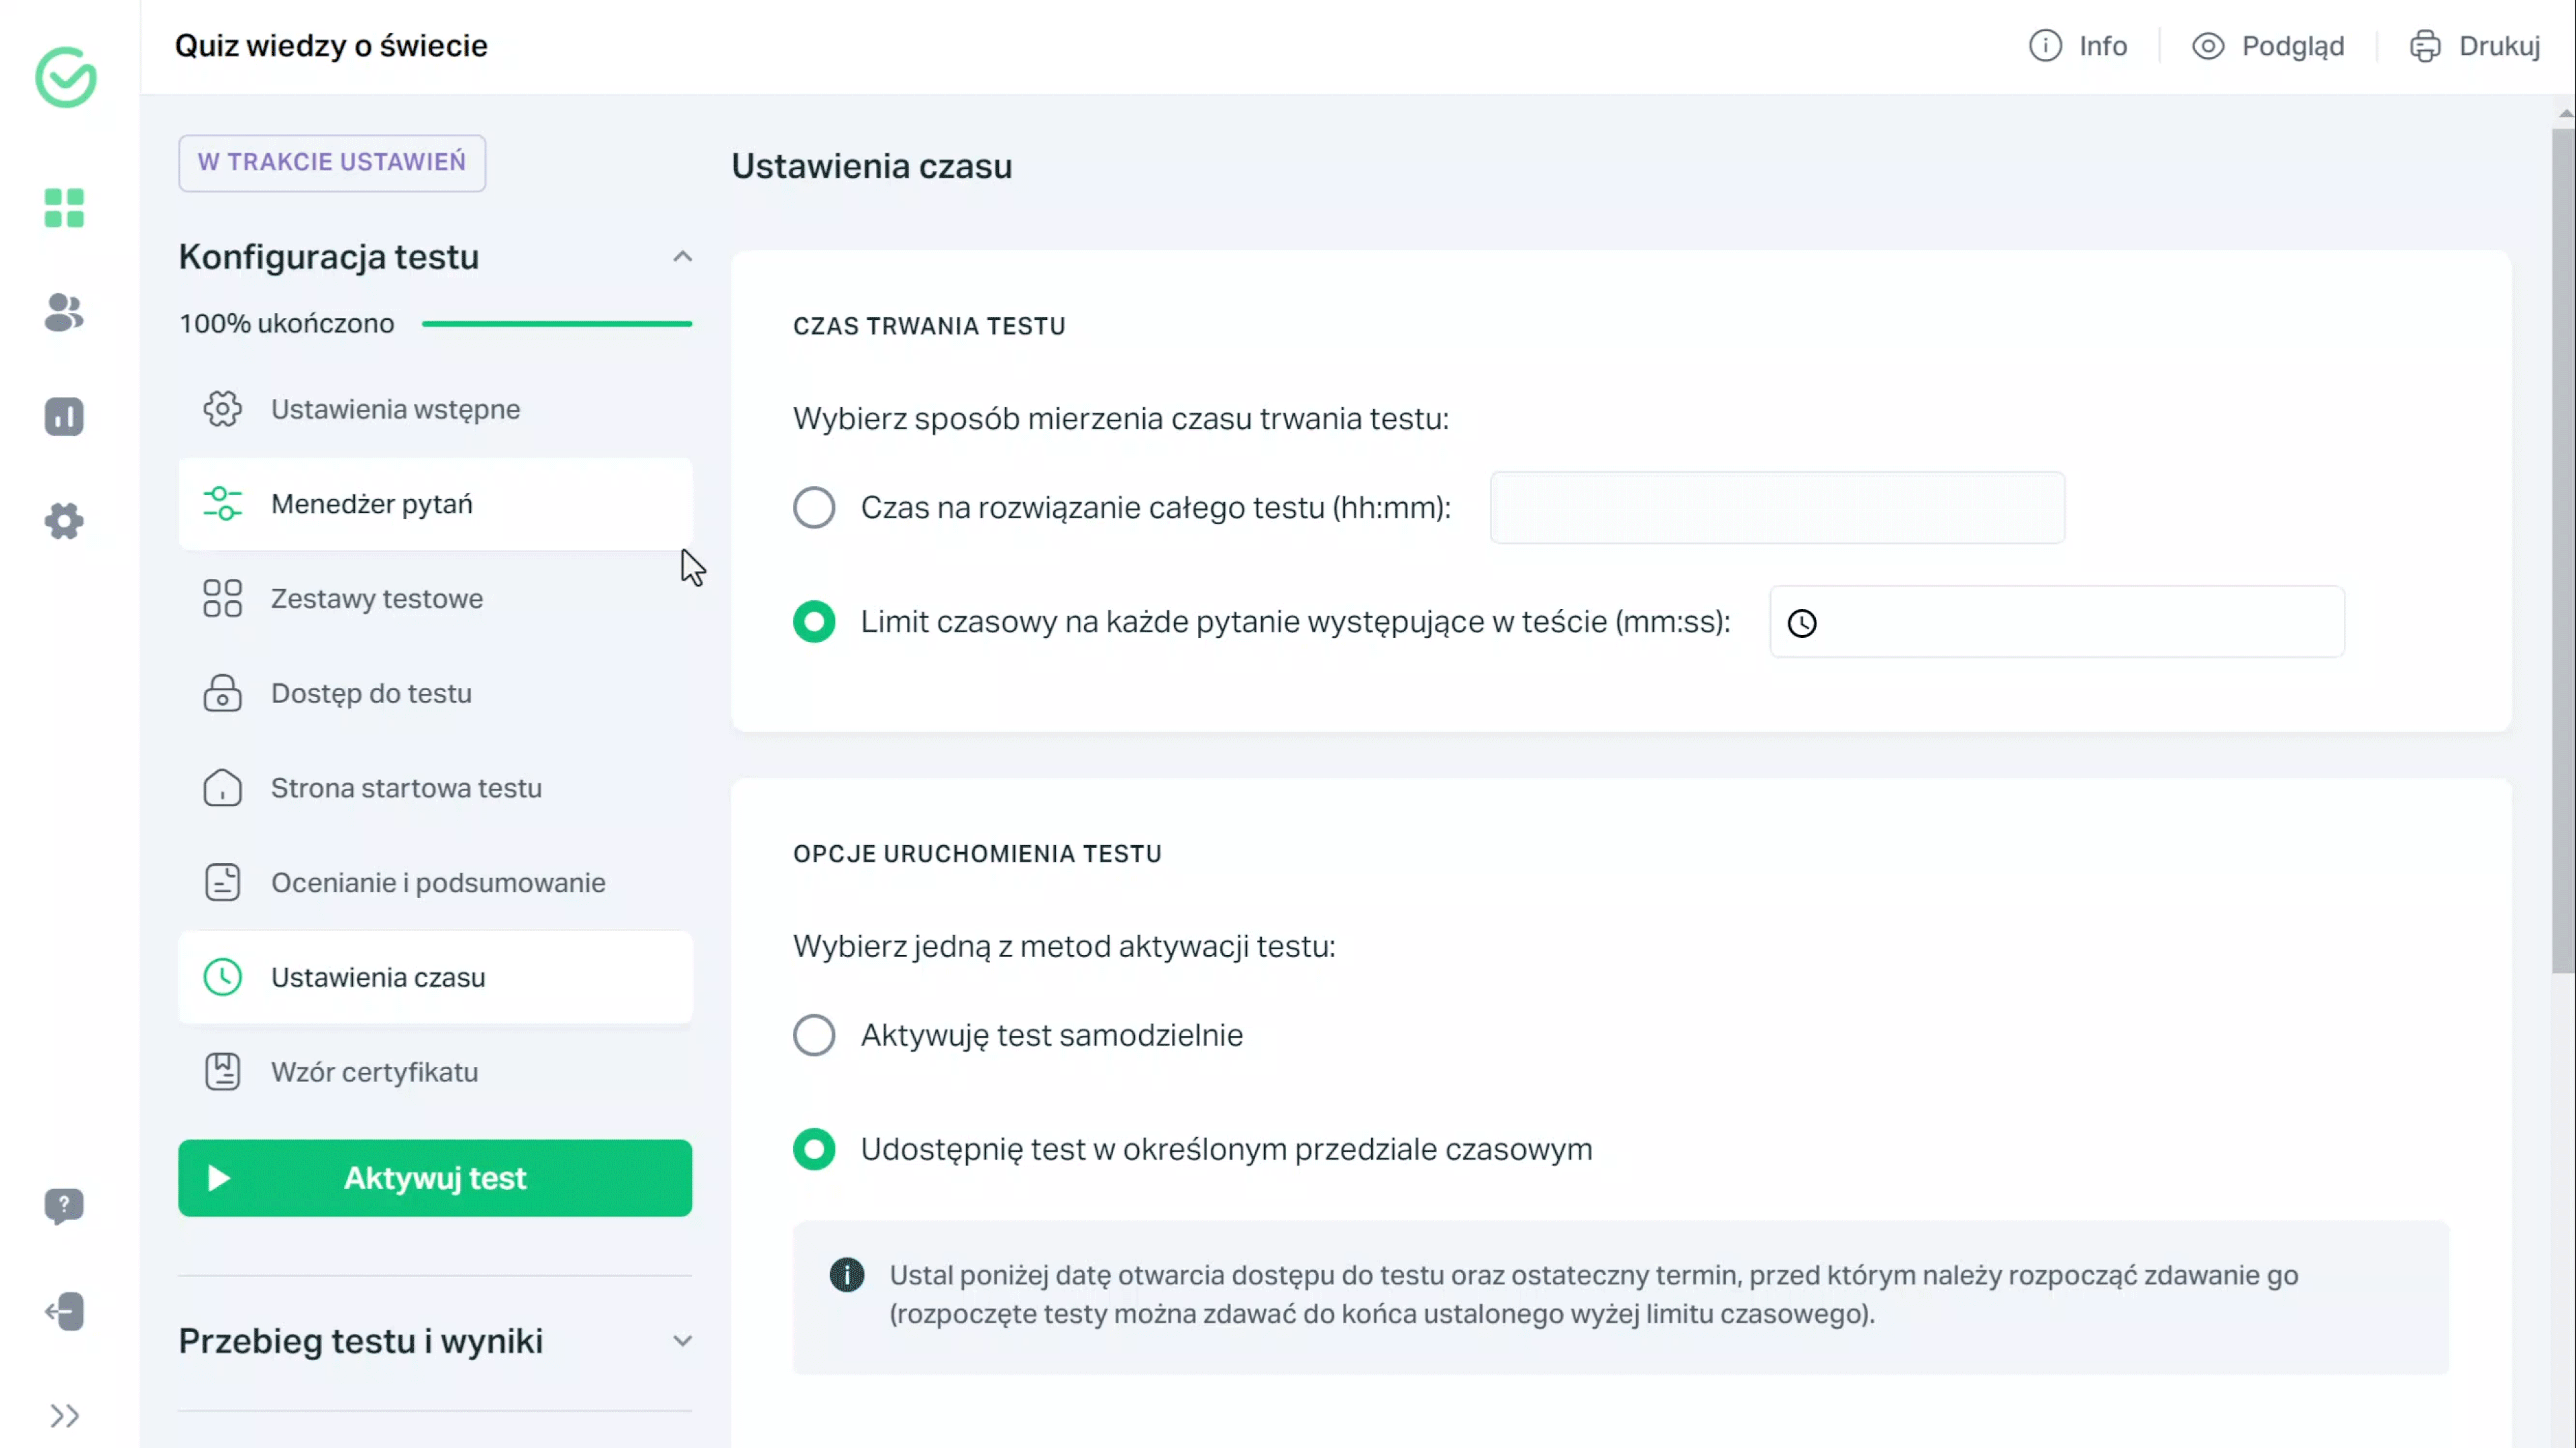Click the Dostęp do testu lock icon
The image size is (2576, 1448).
tap(223, 693)
